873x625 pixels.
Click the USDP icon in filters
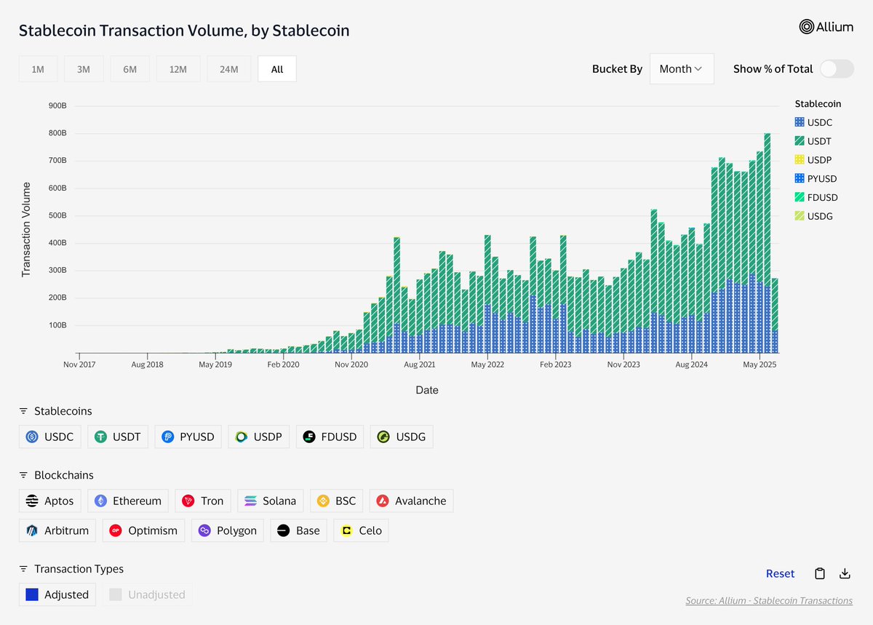pos(242,437)
